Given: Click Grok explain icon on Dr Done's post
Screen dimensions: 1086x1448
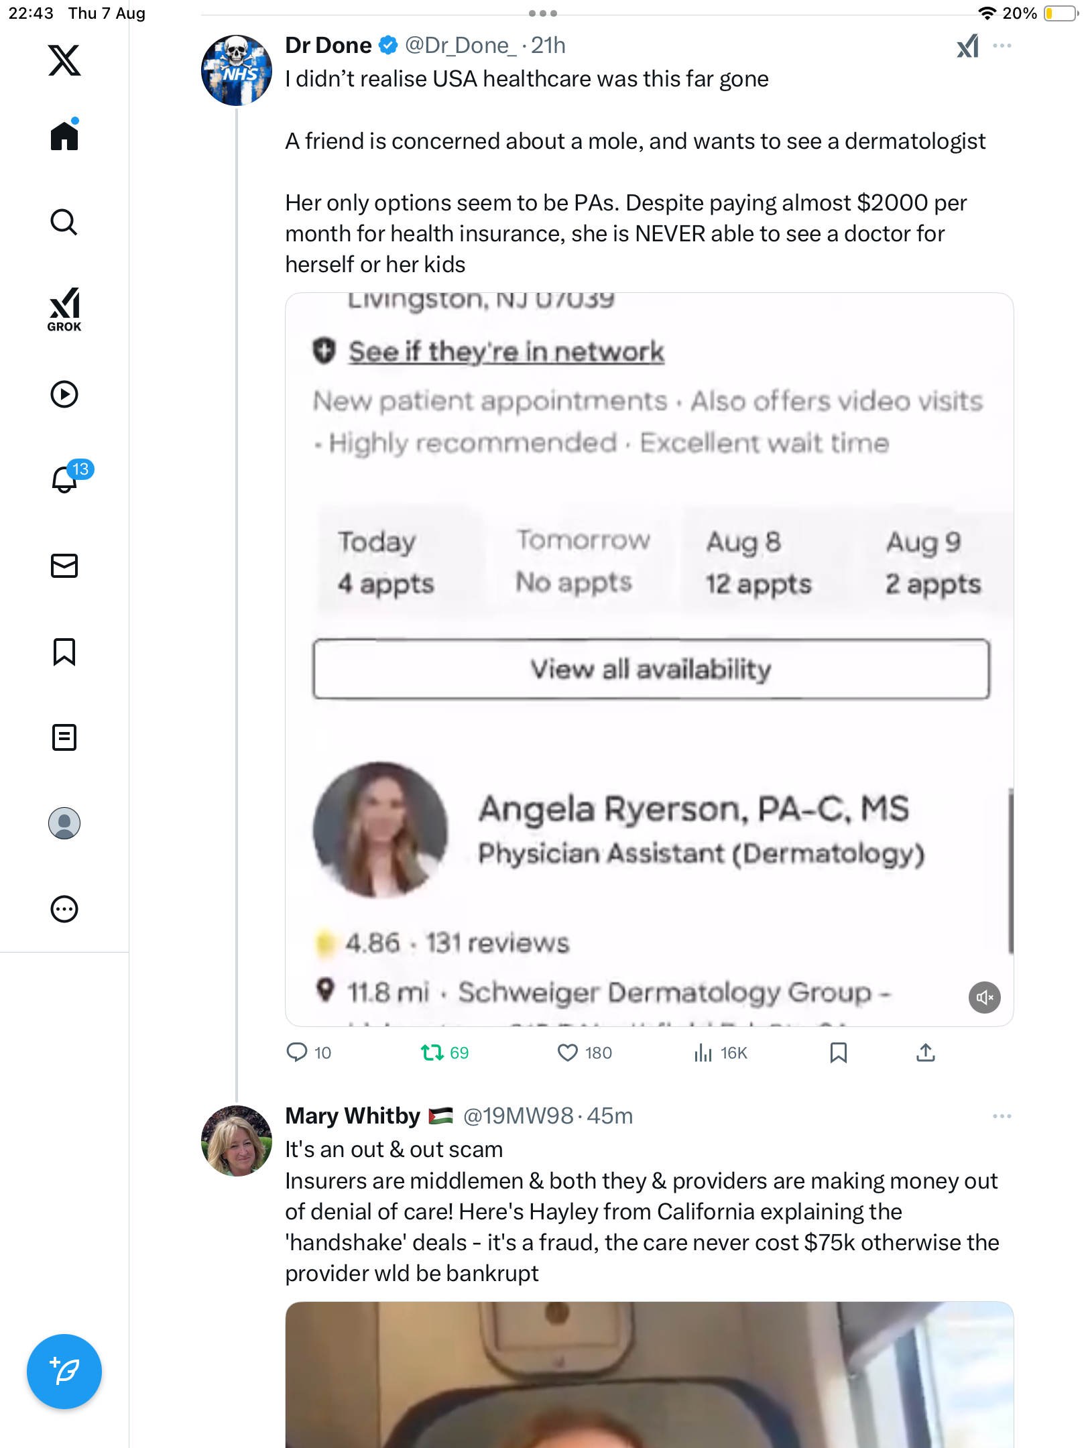Looking at the screenshot, I should point(967,46).
